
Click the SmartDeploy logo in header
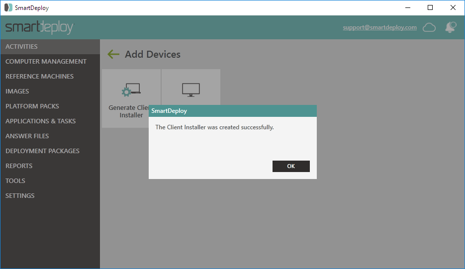tap(39, 27)
